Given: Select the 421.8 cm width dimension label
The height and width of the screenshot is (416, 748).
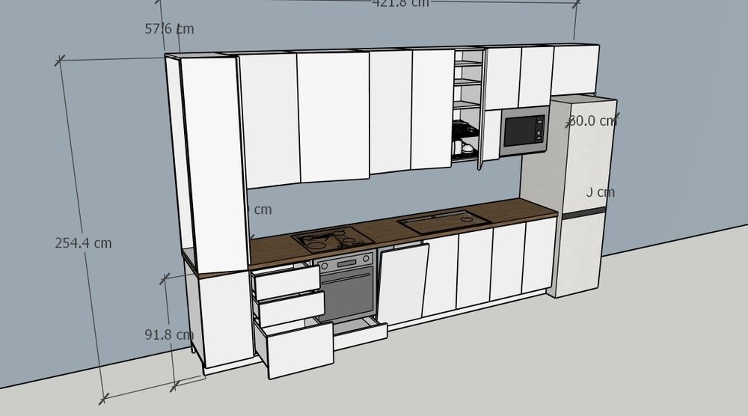Looking at the screenshot, I should coord(401,3).
